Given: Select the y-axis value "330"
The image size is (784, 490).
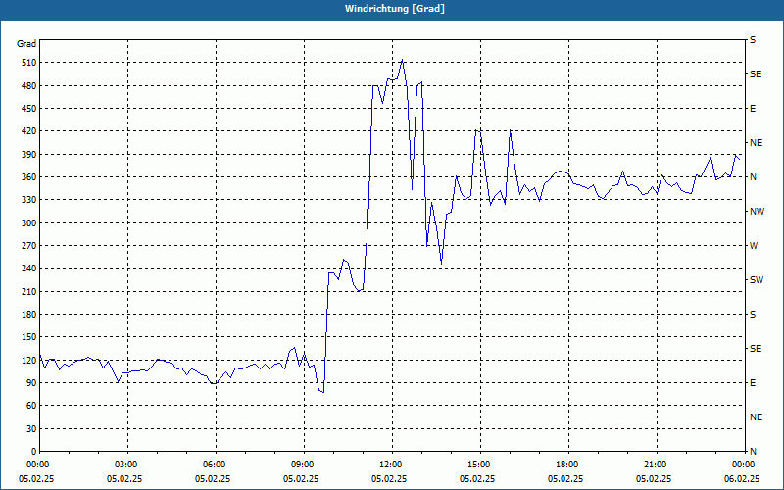Looking at the screenshot, I should (29, 200).
